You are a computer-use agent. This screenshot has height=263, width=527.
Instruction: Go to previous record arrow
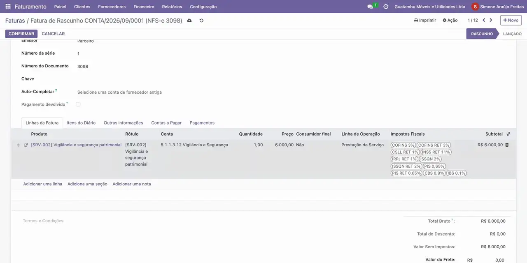[484, 20]
